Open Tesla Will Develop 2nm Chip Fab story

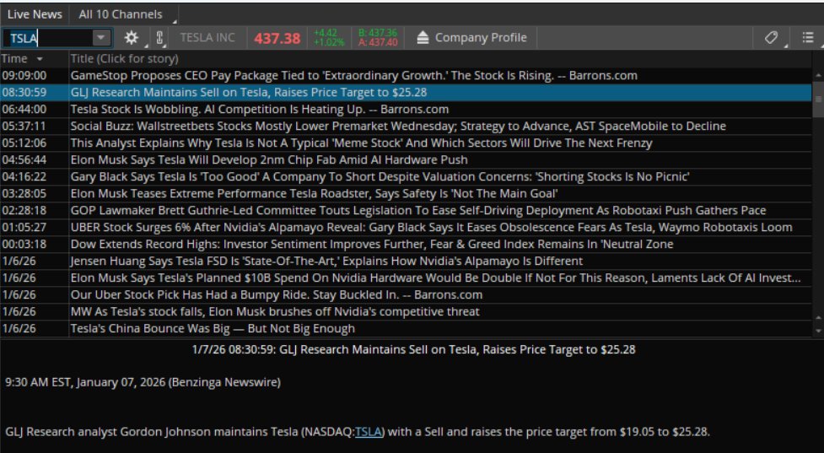(269, 159)
